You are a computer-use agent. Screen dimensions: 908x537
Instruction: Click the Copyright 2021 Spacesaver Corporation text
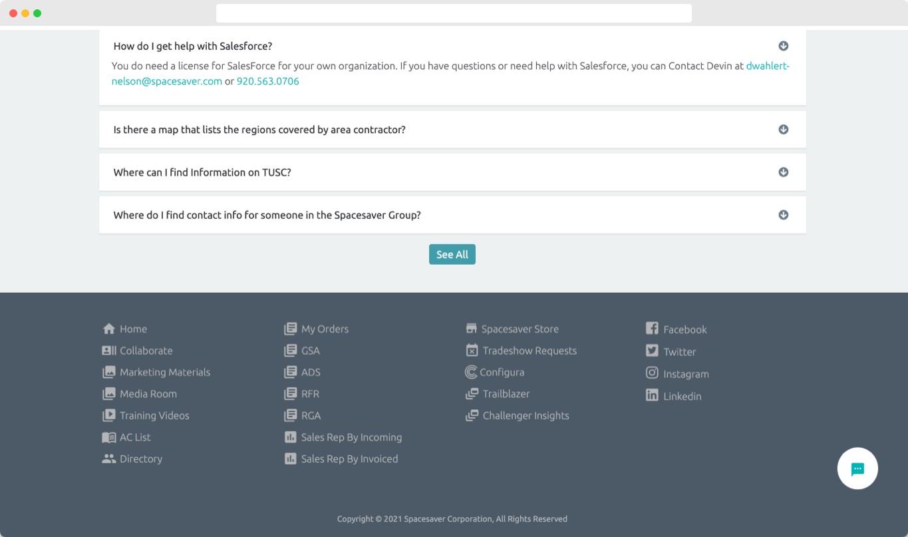click(452, 519)
